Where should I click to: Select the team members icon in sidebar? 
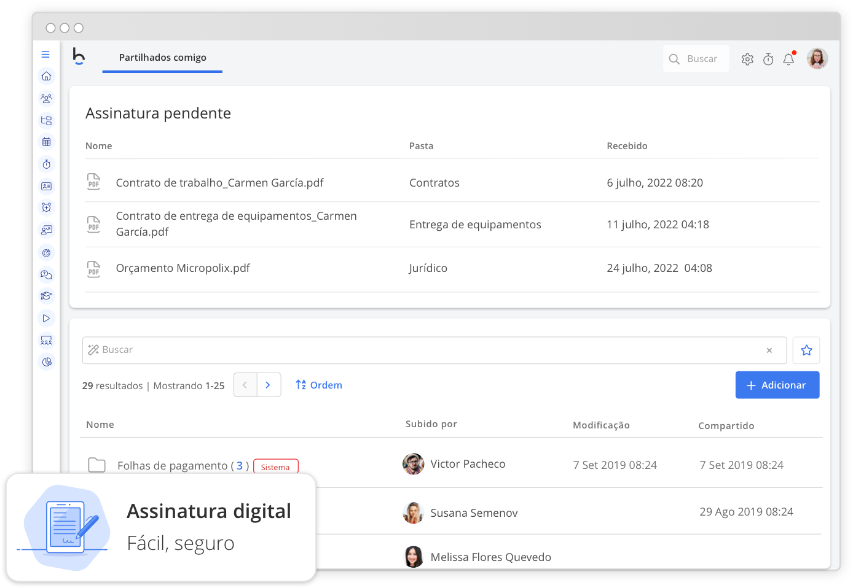click(46, 98)
